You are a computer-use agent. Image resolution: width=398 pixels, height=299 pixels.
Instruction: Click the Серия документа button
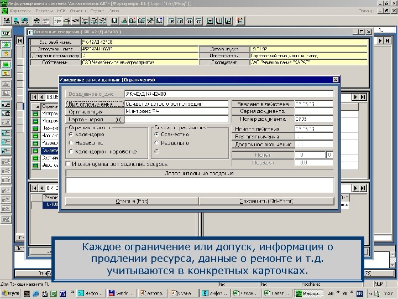[x=263, y=111]
